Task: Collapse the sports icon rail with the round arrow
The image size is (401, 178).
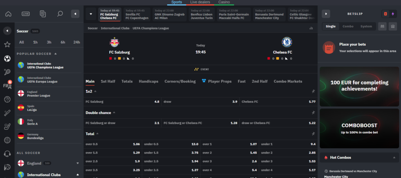Action: coord(7,31)
